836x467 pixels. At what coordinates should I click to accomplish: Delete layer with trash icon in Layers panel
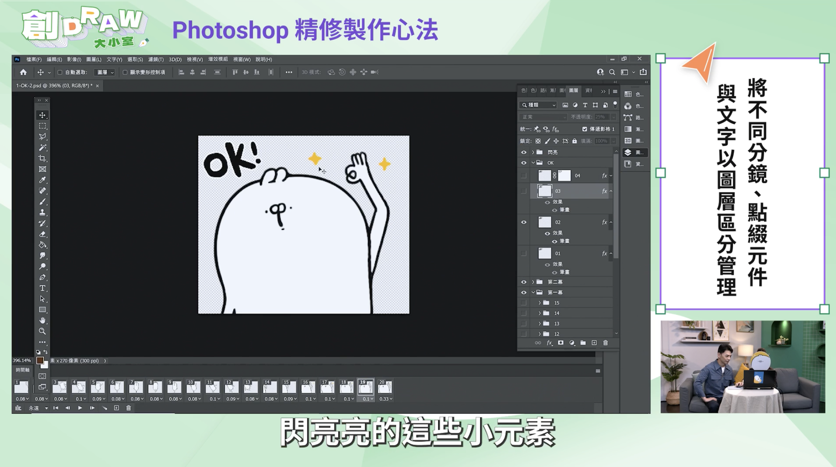606,343
